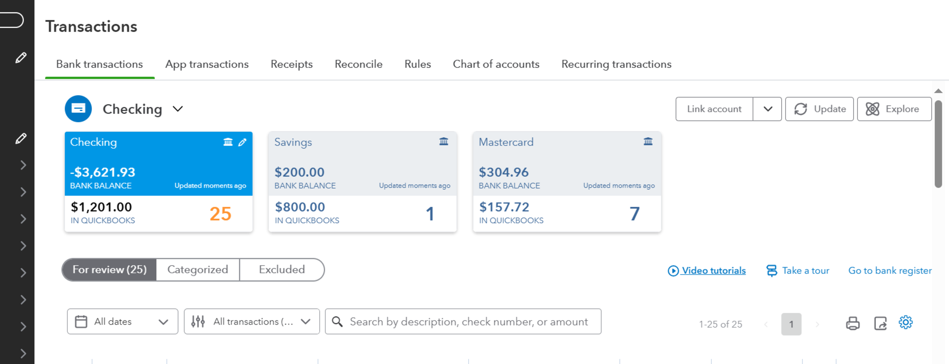Click the upper pencil icon in sidebar

tap(21, 58)
